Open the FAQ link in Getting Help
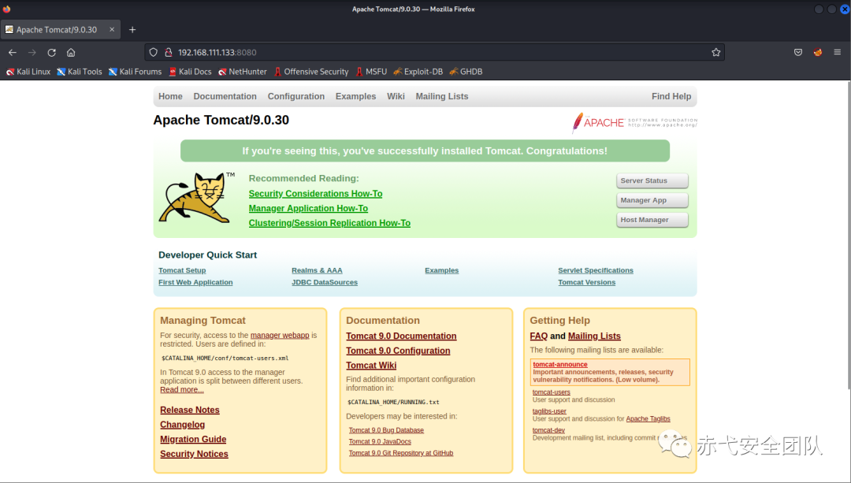Image resolution: width=851 pixels, height=483 pixels. point(538,336)
